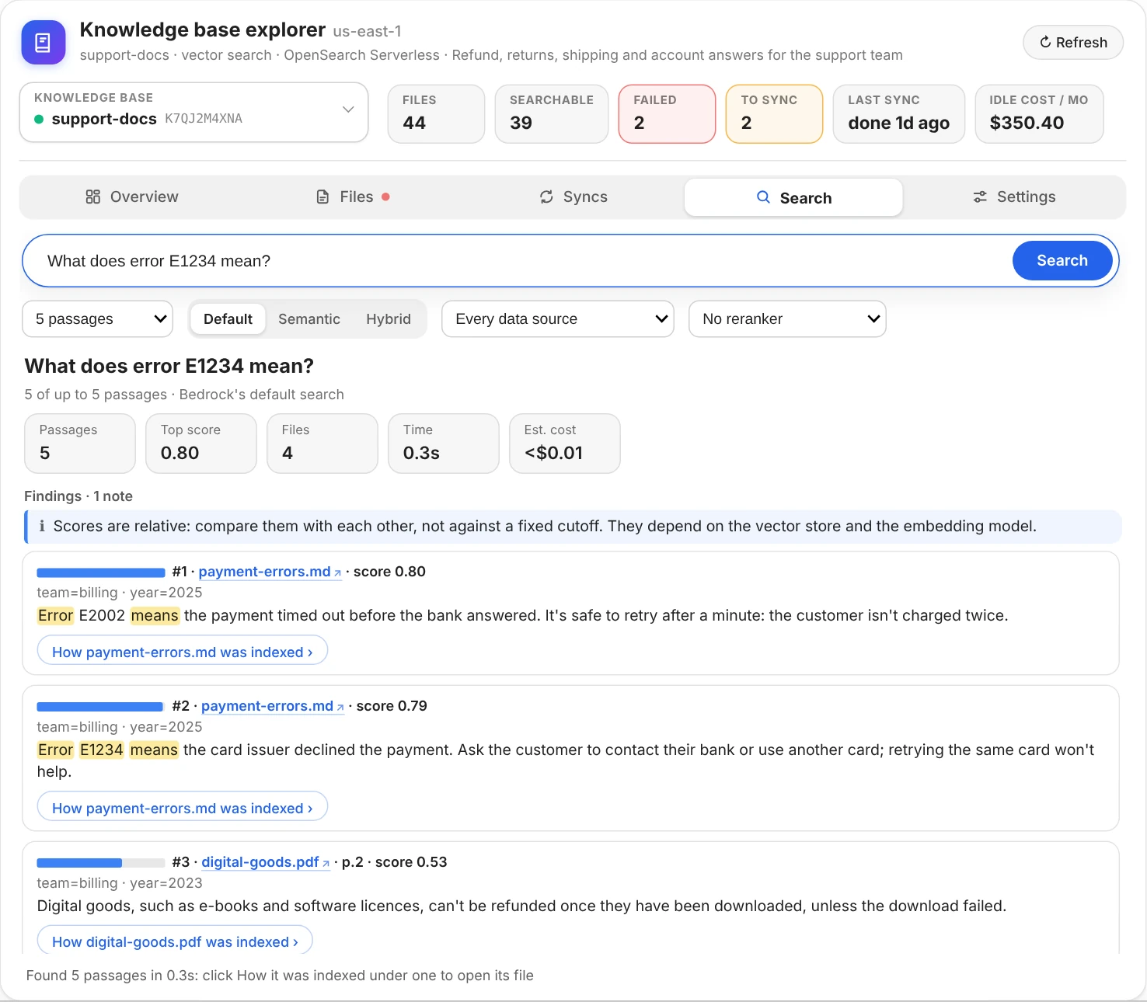This screenshot has height=1002, width=1147.
Task: Click the score bar for result #3
Action: tap(101, 863)
